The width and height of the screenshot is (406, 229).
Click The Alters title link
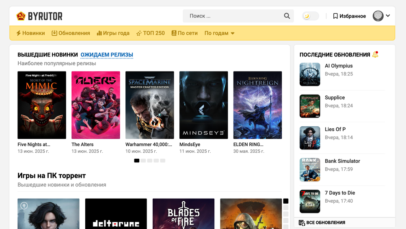coord(82,145)
